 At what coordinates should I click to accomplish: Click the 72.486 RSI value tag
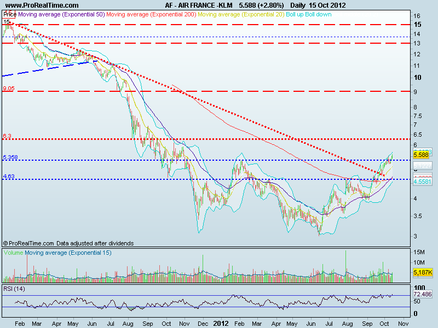coord(423,294)
